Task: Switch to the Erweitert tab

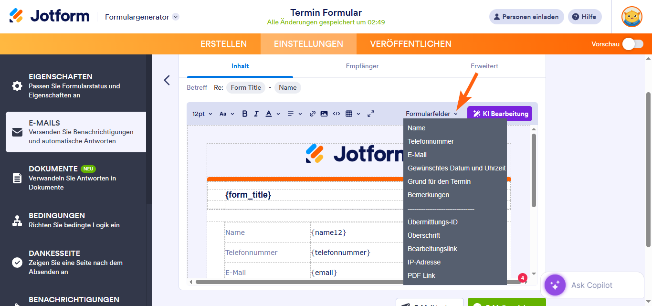Action: pos(484,66)
